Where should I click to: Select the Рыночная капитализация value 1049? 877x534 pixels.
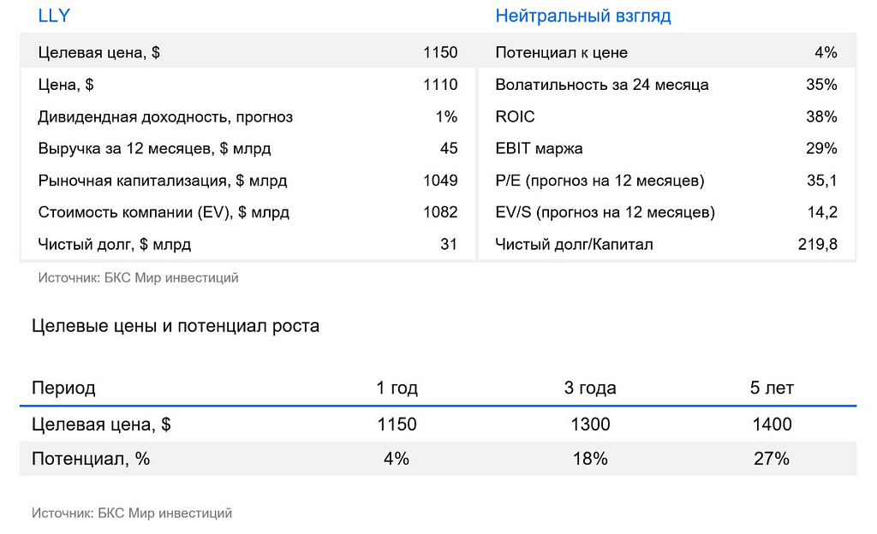[x=440, y=181]
